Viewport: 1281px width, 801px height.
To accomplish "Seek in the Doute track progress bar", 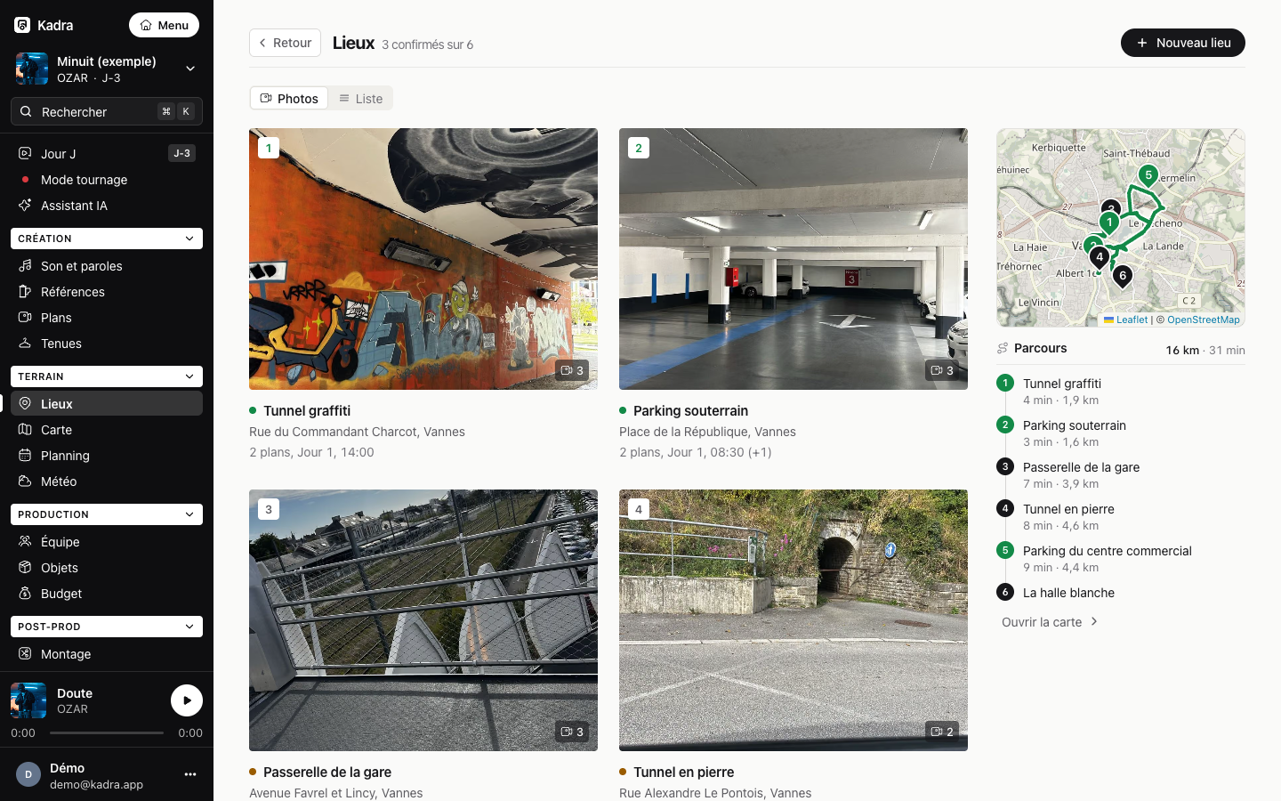I will point(107,733).
